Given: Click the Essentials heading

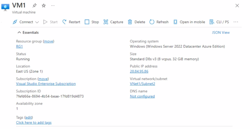Looking at the screenshot, I should click(31, 32).
